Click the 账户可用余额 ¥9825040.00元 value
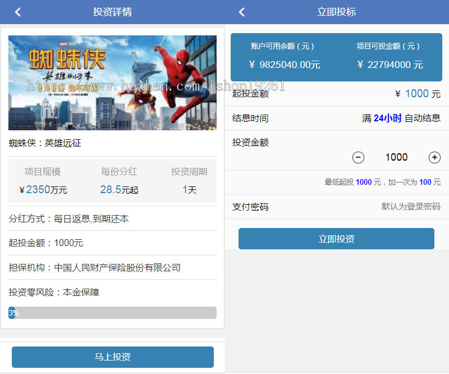 click(285, 65)
